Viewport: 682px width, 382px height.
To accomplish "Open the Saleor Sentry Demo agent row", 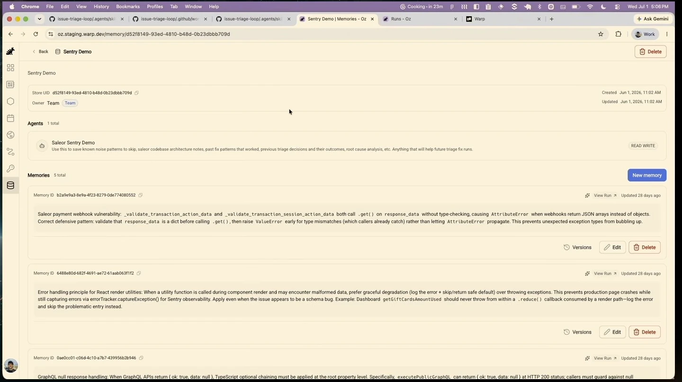I will click(x=347, y=146).
